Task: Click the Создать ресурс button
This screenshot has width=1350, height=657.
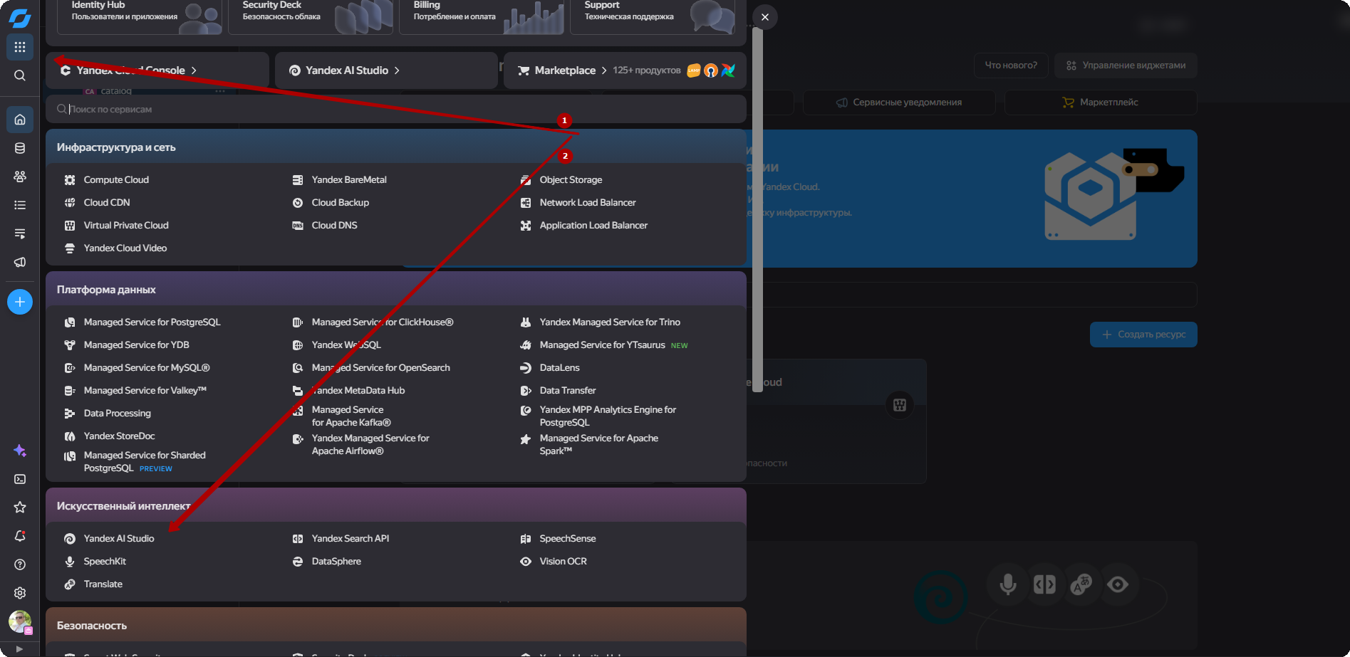Action: pyautogui.click(x=1143, y=335)
